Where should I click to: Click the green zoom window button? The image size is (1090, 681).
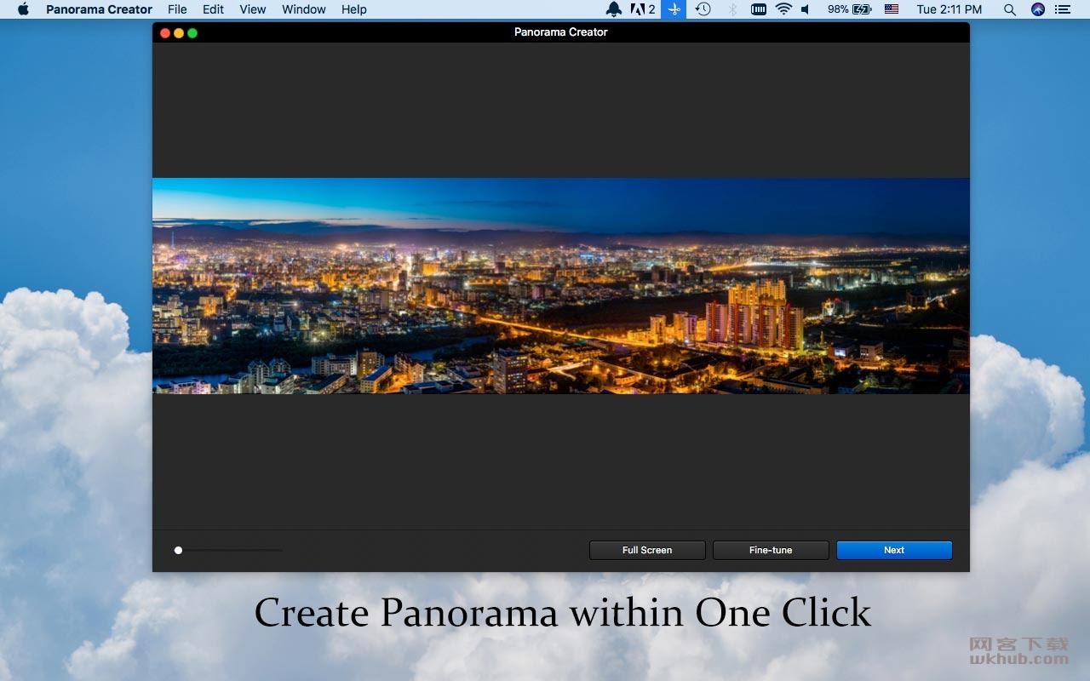point(192,33)
